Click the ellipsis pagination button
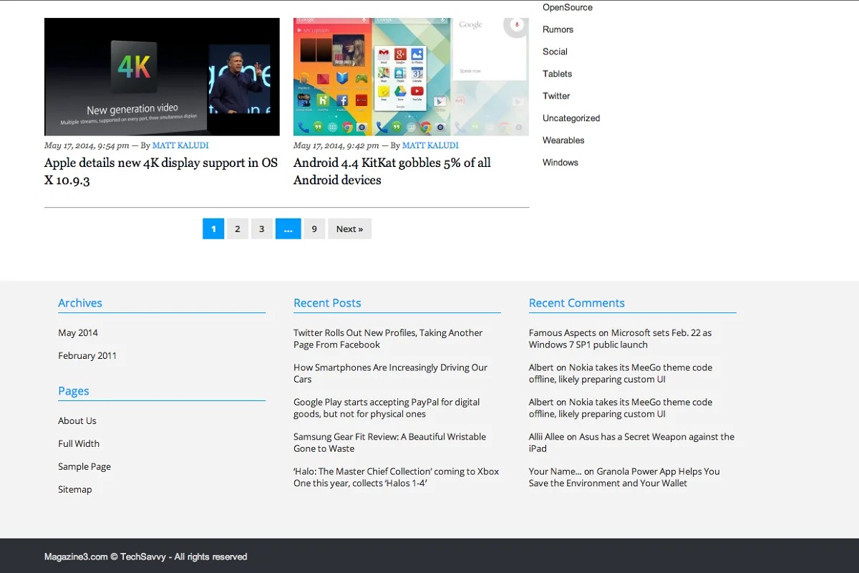The width and height of the screenshot is (859, 573). point(288,229)
